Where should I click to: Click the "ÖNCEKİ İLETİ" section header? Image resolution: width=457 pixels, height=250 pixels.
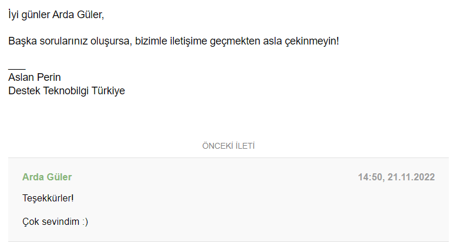(228, 146)
